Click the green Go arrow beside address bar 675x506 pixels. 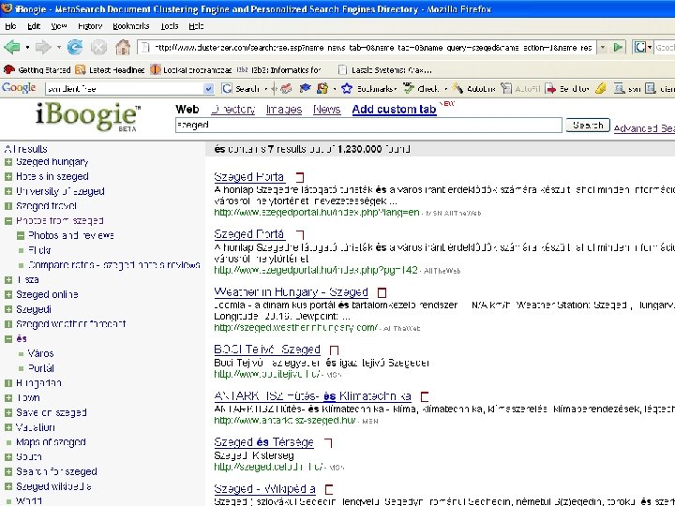[618, 48]
